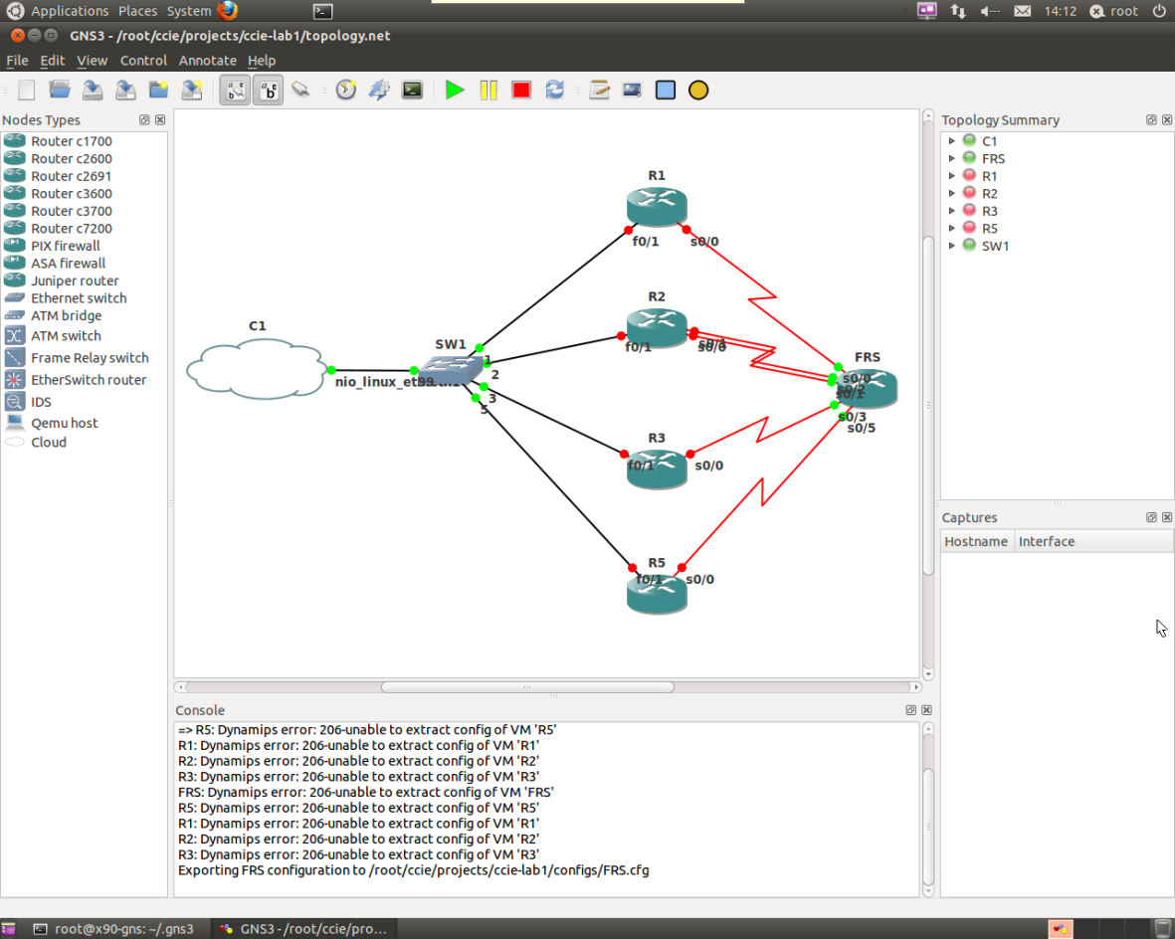The image size is (1175, 939).
Task: Open the Edit menu
Action: [x=53, y=61]
